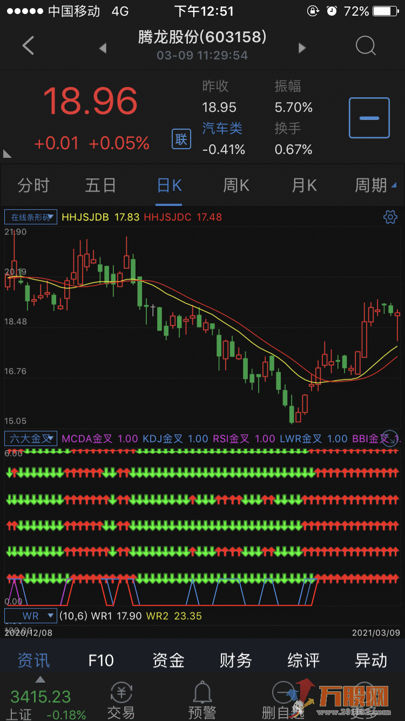Remove stock from watchlist with minus button

coord(369,118)
